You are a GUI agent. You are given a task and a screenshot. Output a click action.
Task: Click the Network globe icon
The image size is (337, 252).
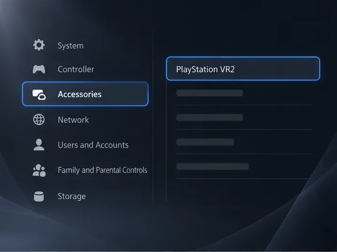(x=39, y=119)
